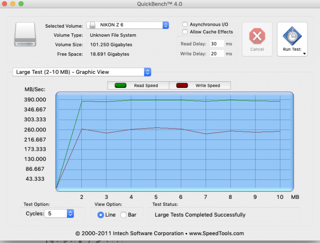This screenshot has height=243, width=320.
Task: Switch to Bar view option
Action: [123, 215]
